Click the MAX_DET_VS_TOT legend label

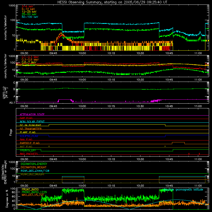[33, 195]
